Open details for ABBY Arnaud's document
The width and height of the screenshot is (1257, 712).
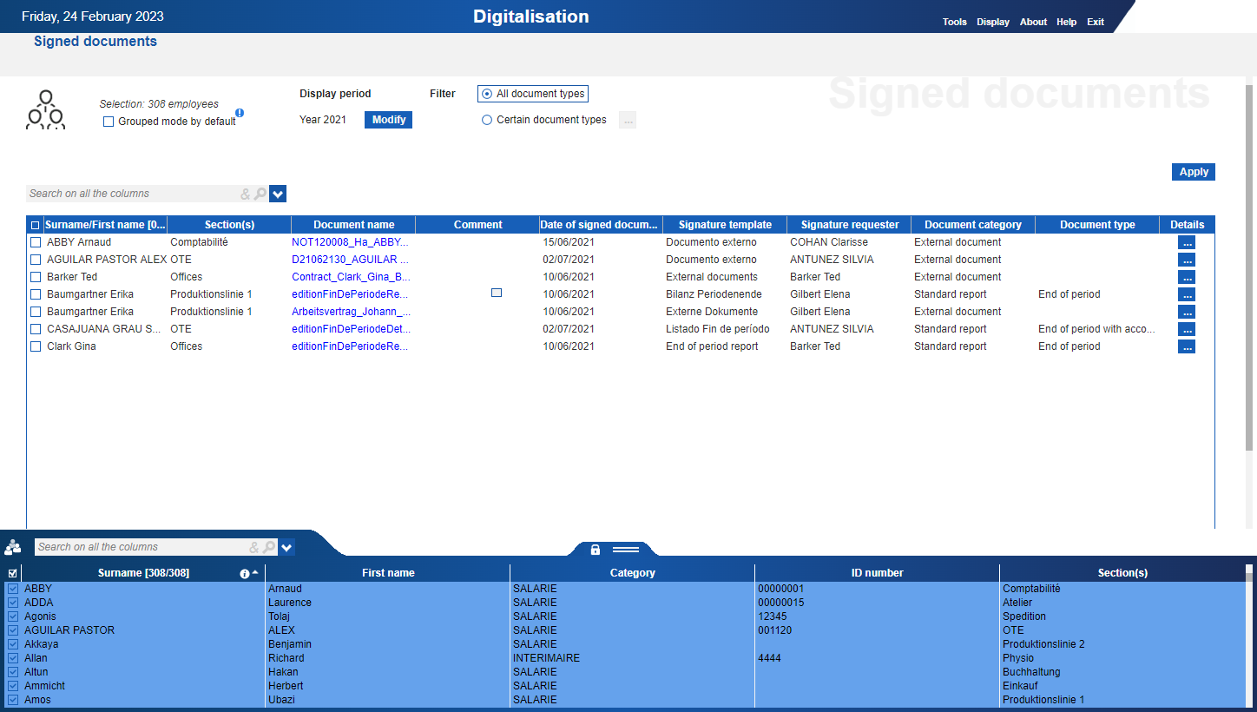click(x=1187, y=242)
